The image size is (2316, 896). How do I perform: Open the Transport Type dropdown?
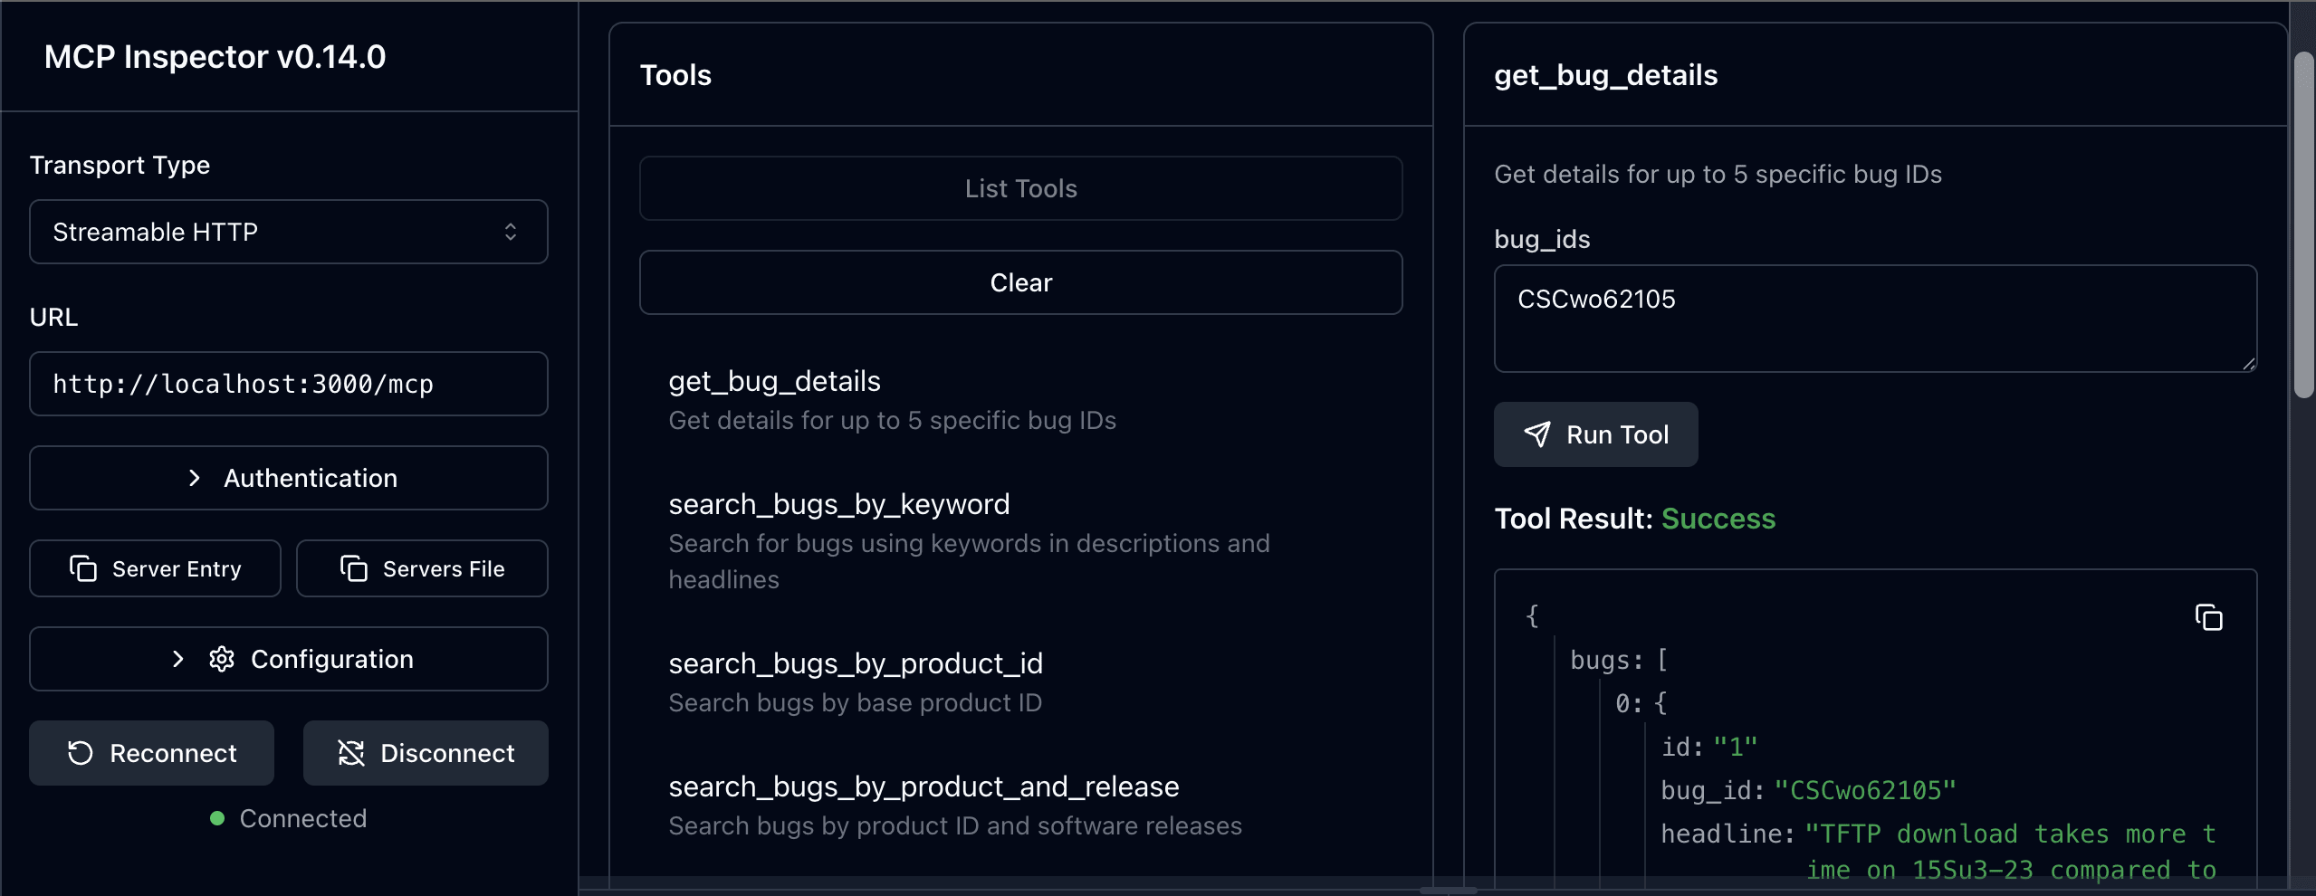coord(288,232)
